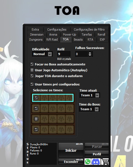Disable Focar no Boss automaticamente checkbox
Image resolution: width=133 pixels, height=167 pixels.
click(32, 64)
